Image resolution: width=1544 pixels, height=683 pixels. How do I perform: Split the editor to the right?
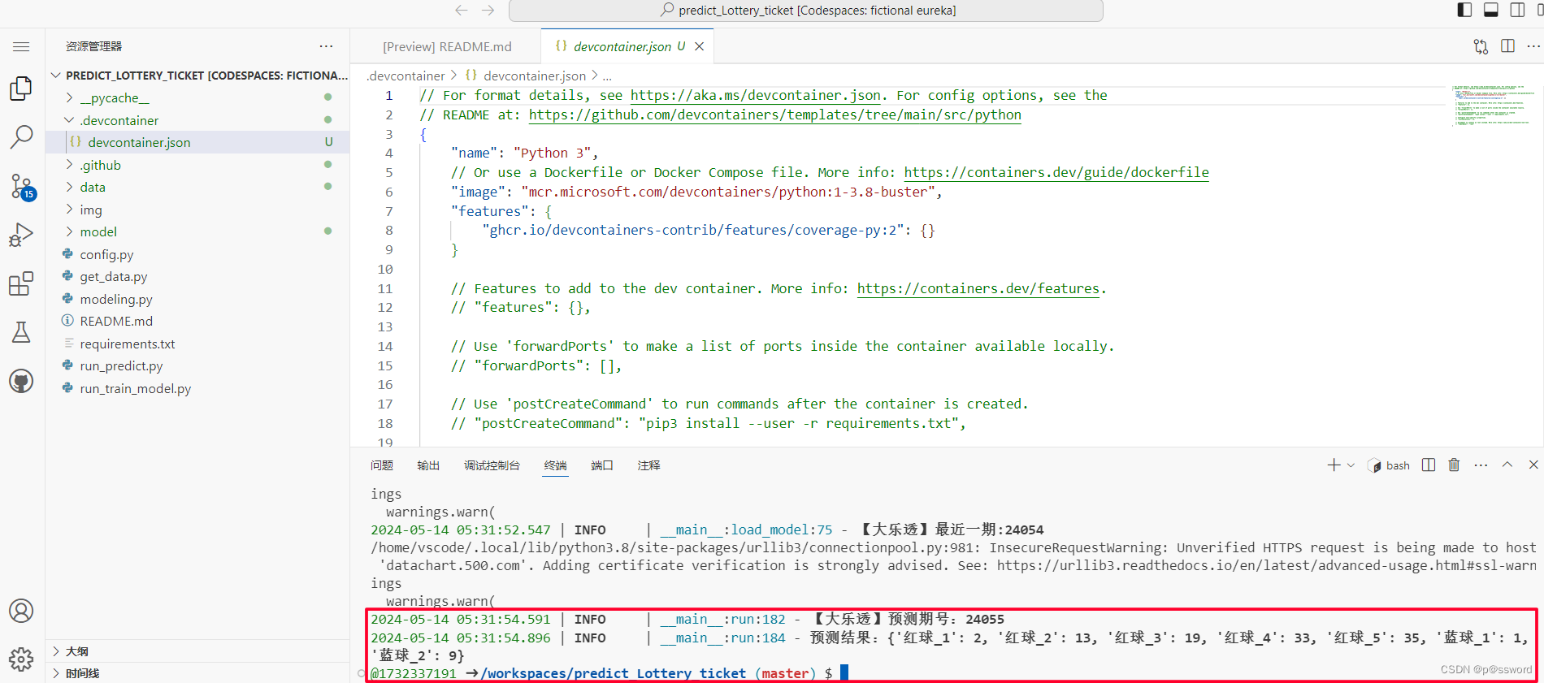pyautogui.click(x=1507, y=46)
